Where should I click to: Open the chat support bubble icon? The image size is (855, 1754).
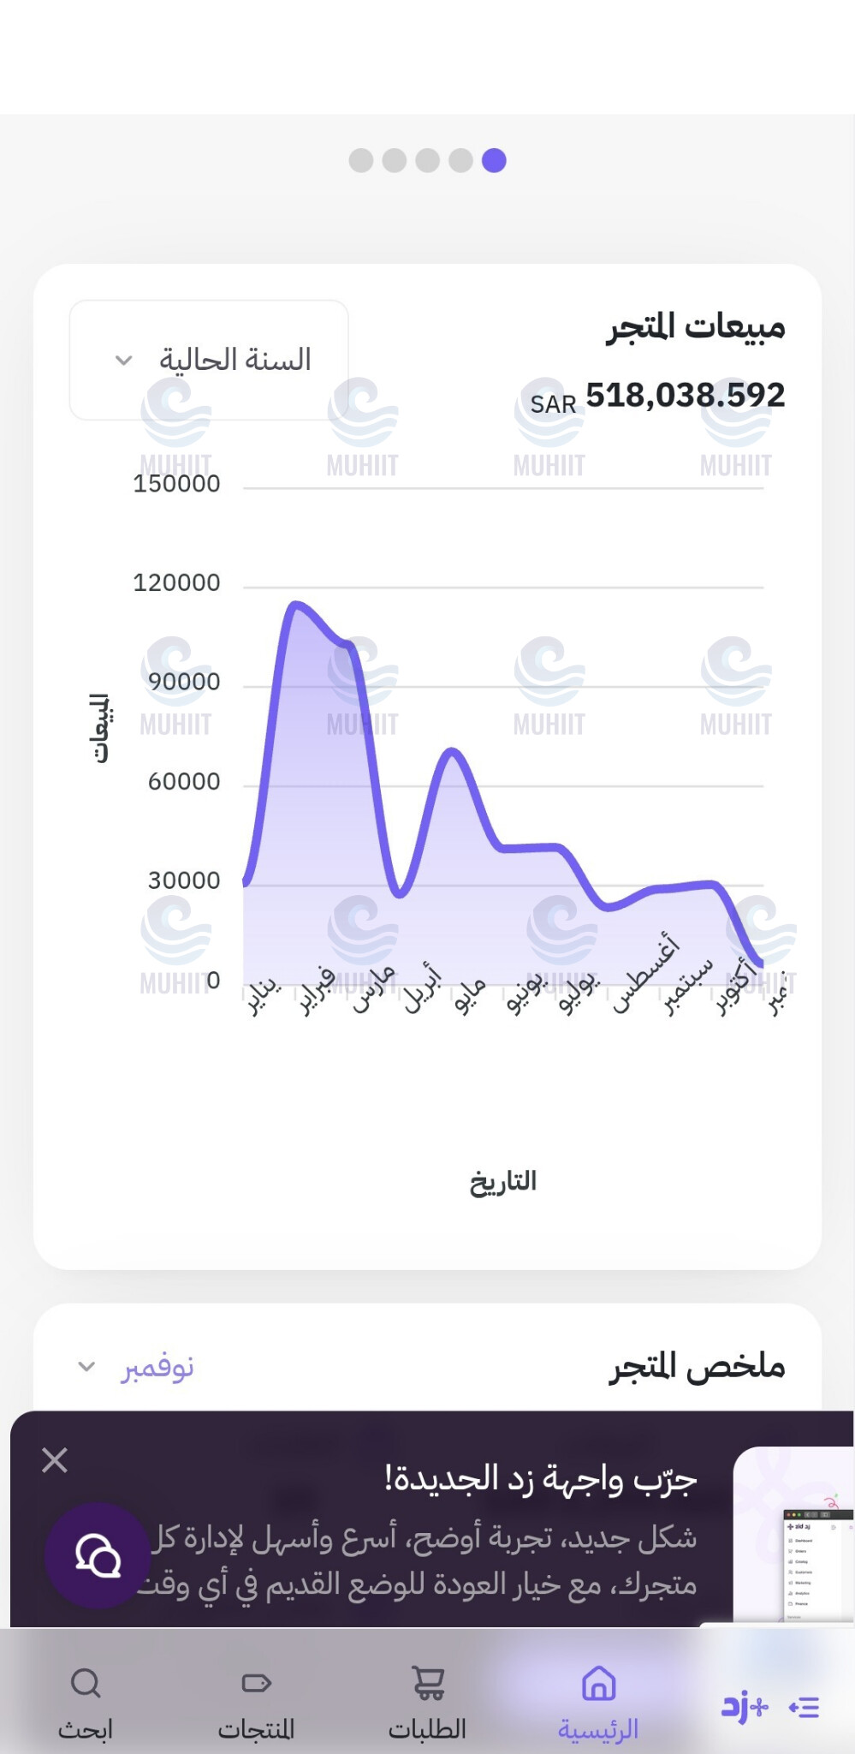pyautogui.click(x=98, y=1554)
